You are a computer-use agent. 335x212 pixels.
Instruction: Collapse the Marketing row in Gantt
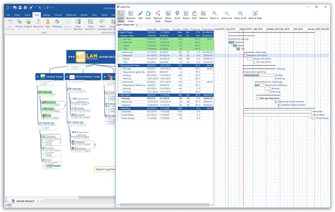(x=120, y=108)
